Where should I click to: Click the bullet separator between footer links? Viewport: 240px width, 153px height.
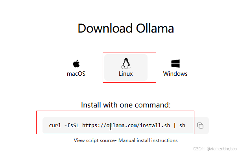pyautogui.click(x=116, y=140)
